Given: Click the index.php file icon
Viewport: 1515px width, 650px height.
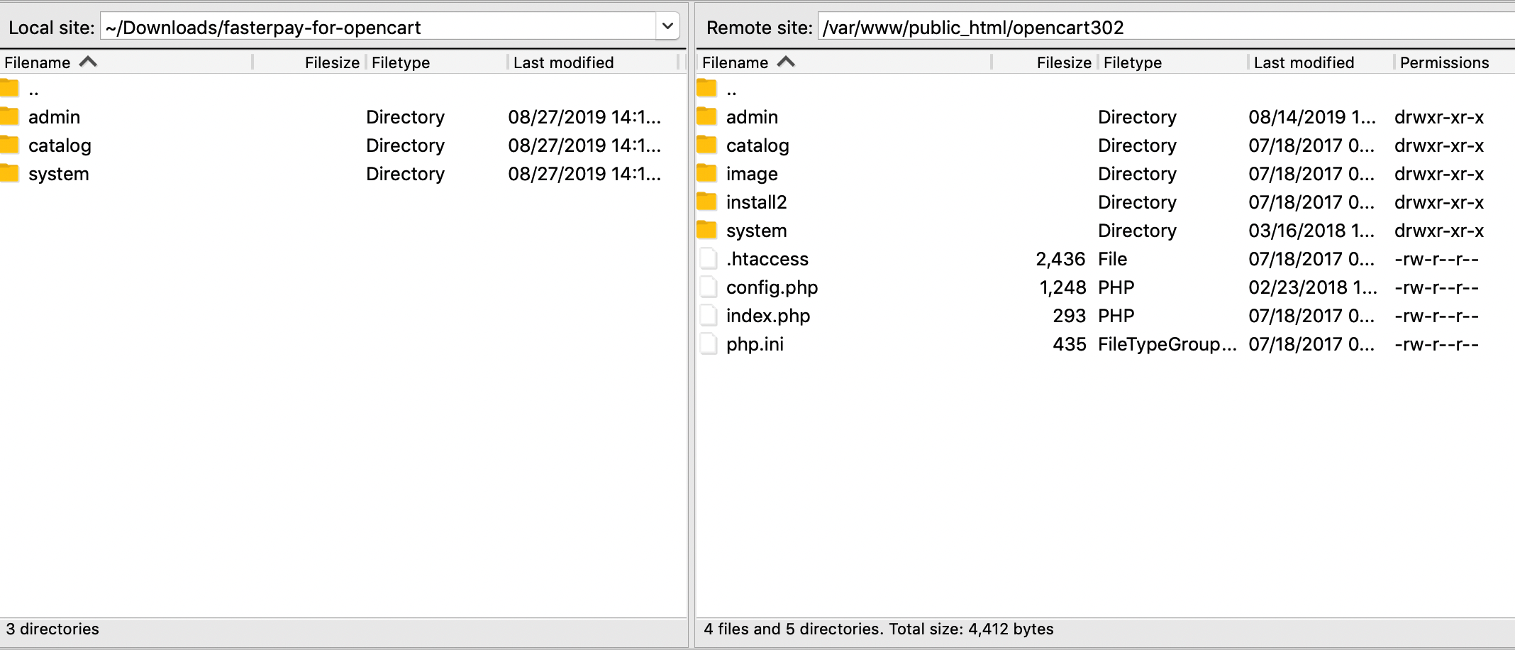Looking at the screenshot, I should tap(708, 315).
